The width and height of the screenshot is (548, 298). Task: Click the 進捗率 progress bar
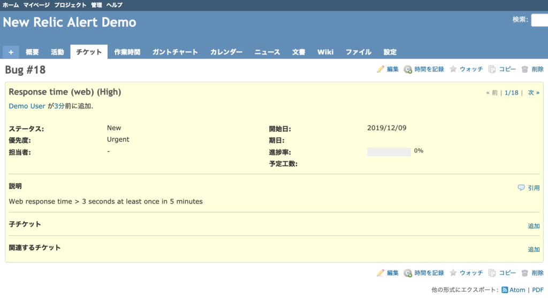click(x=389, y=152)
